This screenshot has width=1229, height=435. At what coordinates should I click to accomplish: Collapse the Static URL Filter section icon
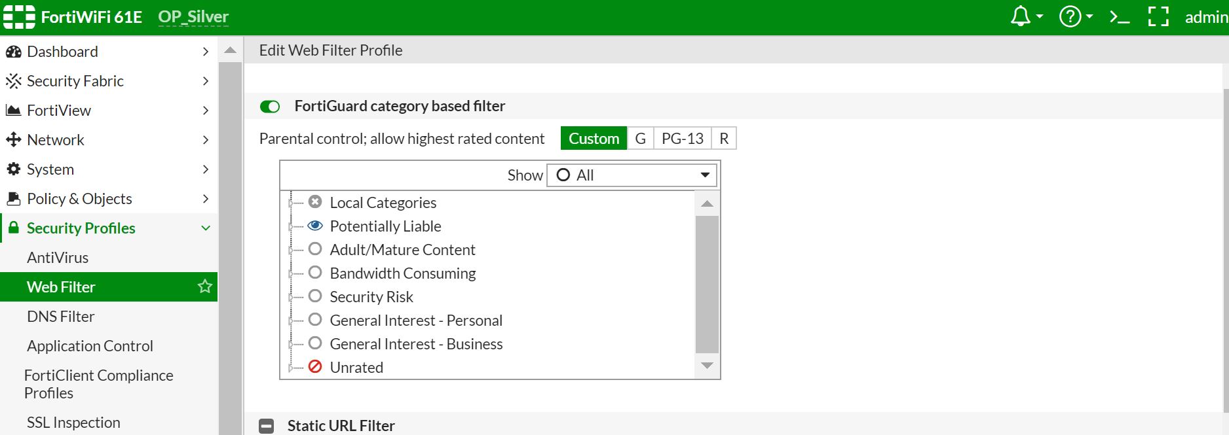pos(266,426)
